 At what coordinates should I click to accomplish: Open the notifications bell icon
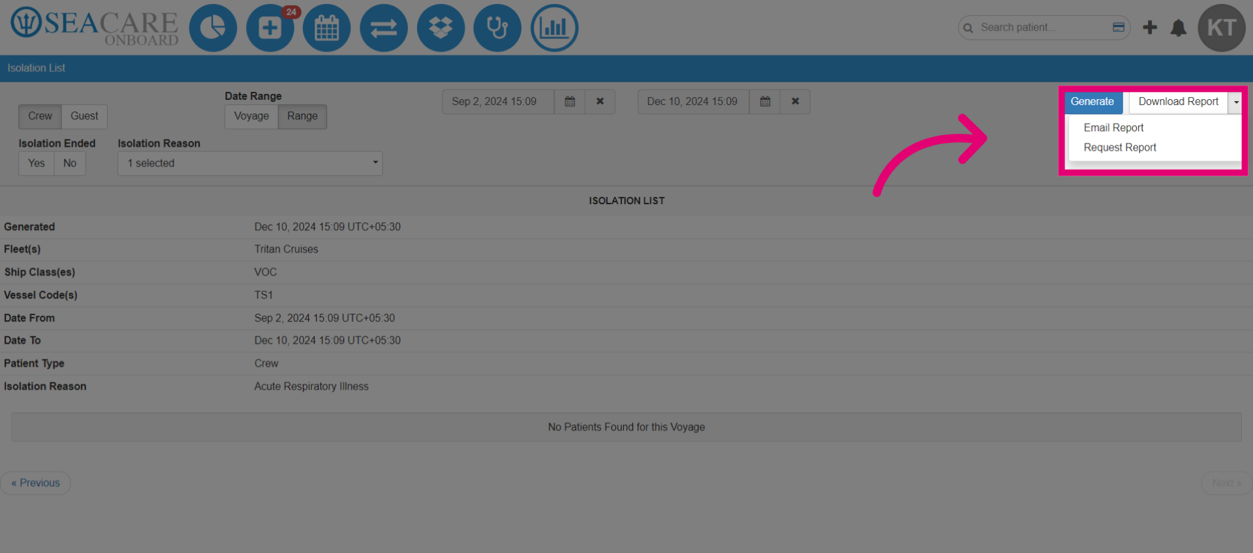[1178, 28]
